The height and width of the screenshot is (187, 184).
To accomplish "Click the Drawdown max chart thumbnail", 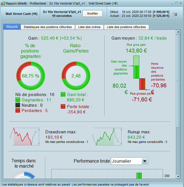I will [x=25, y=136].
